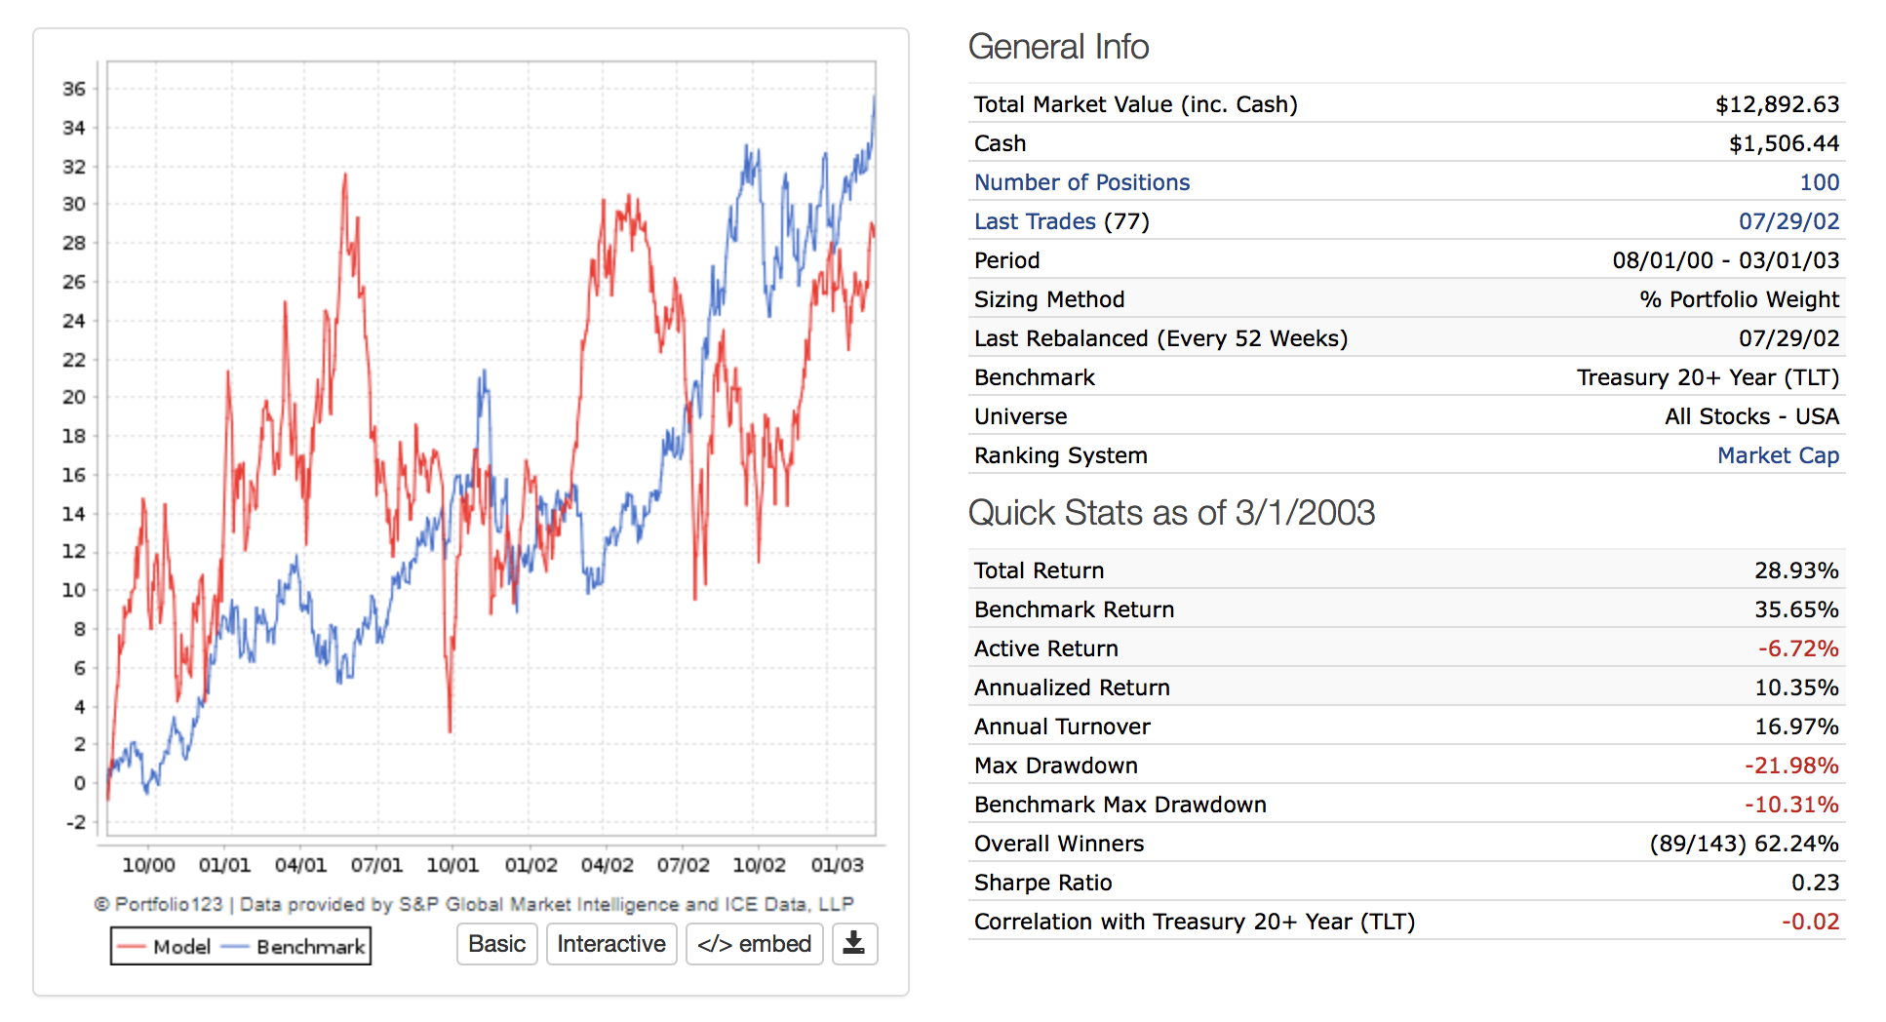This screenshot has width=1886, height=1022.
Task: Click the red Model legend swatch
Action: [x=131, y=947]
